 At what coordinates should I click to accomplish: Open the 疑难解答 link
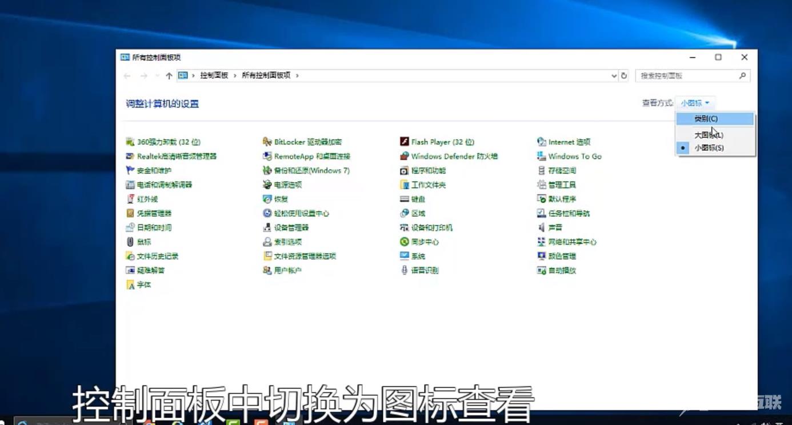(151, 270)
